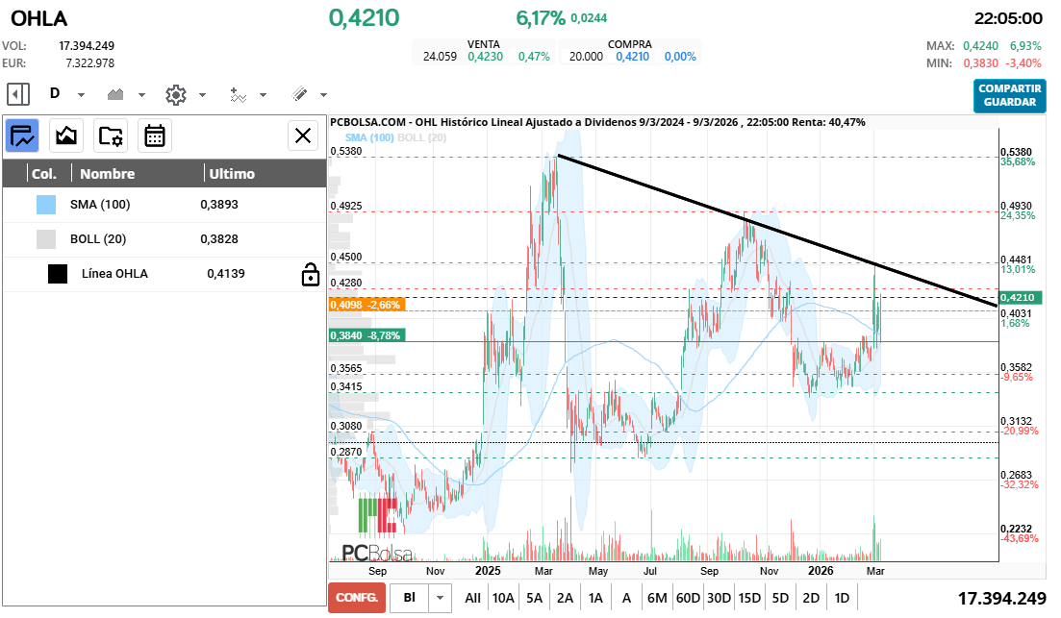Select the 6M time range
The width and height of the screenshot is (1061, 618).
click(657, 598)
